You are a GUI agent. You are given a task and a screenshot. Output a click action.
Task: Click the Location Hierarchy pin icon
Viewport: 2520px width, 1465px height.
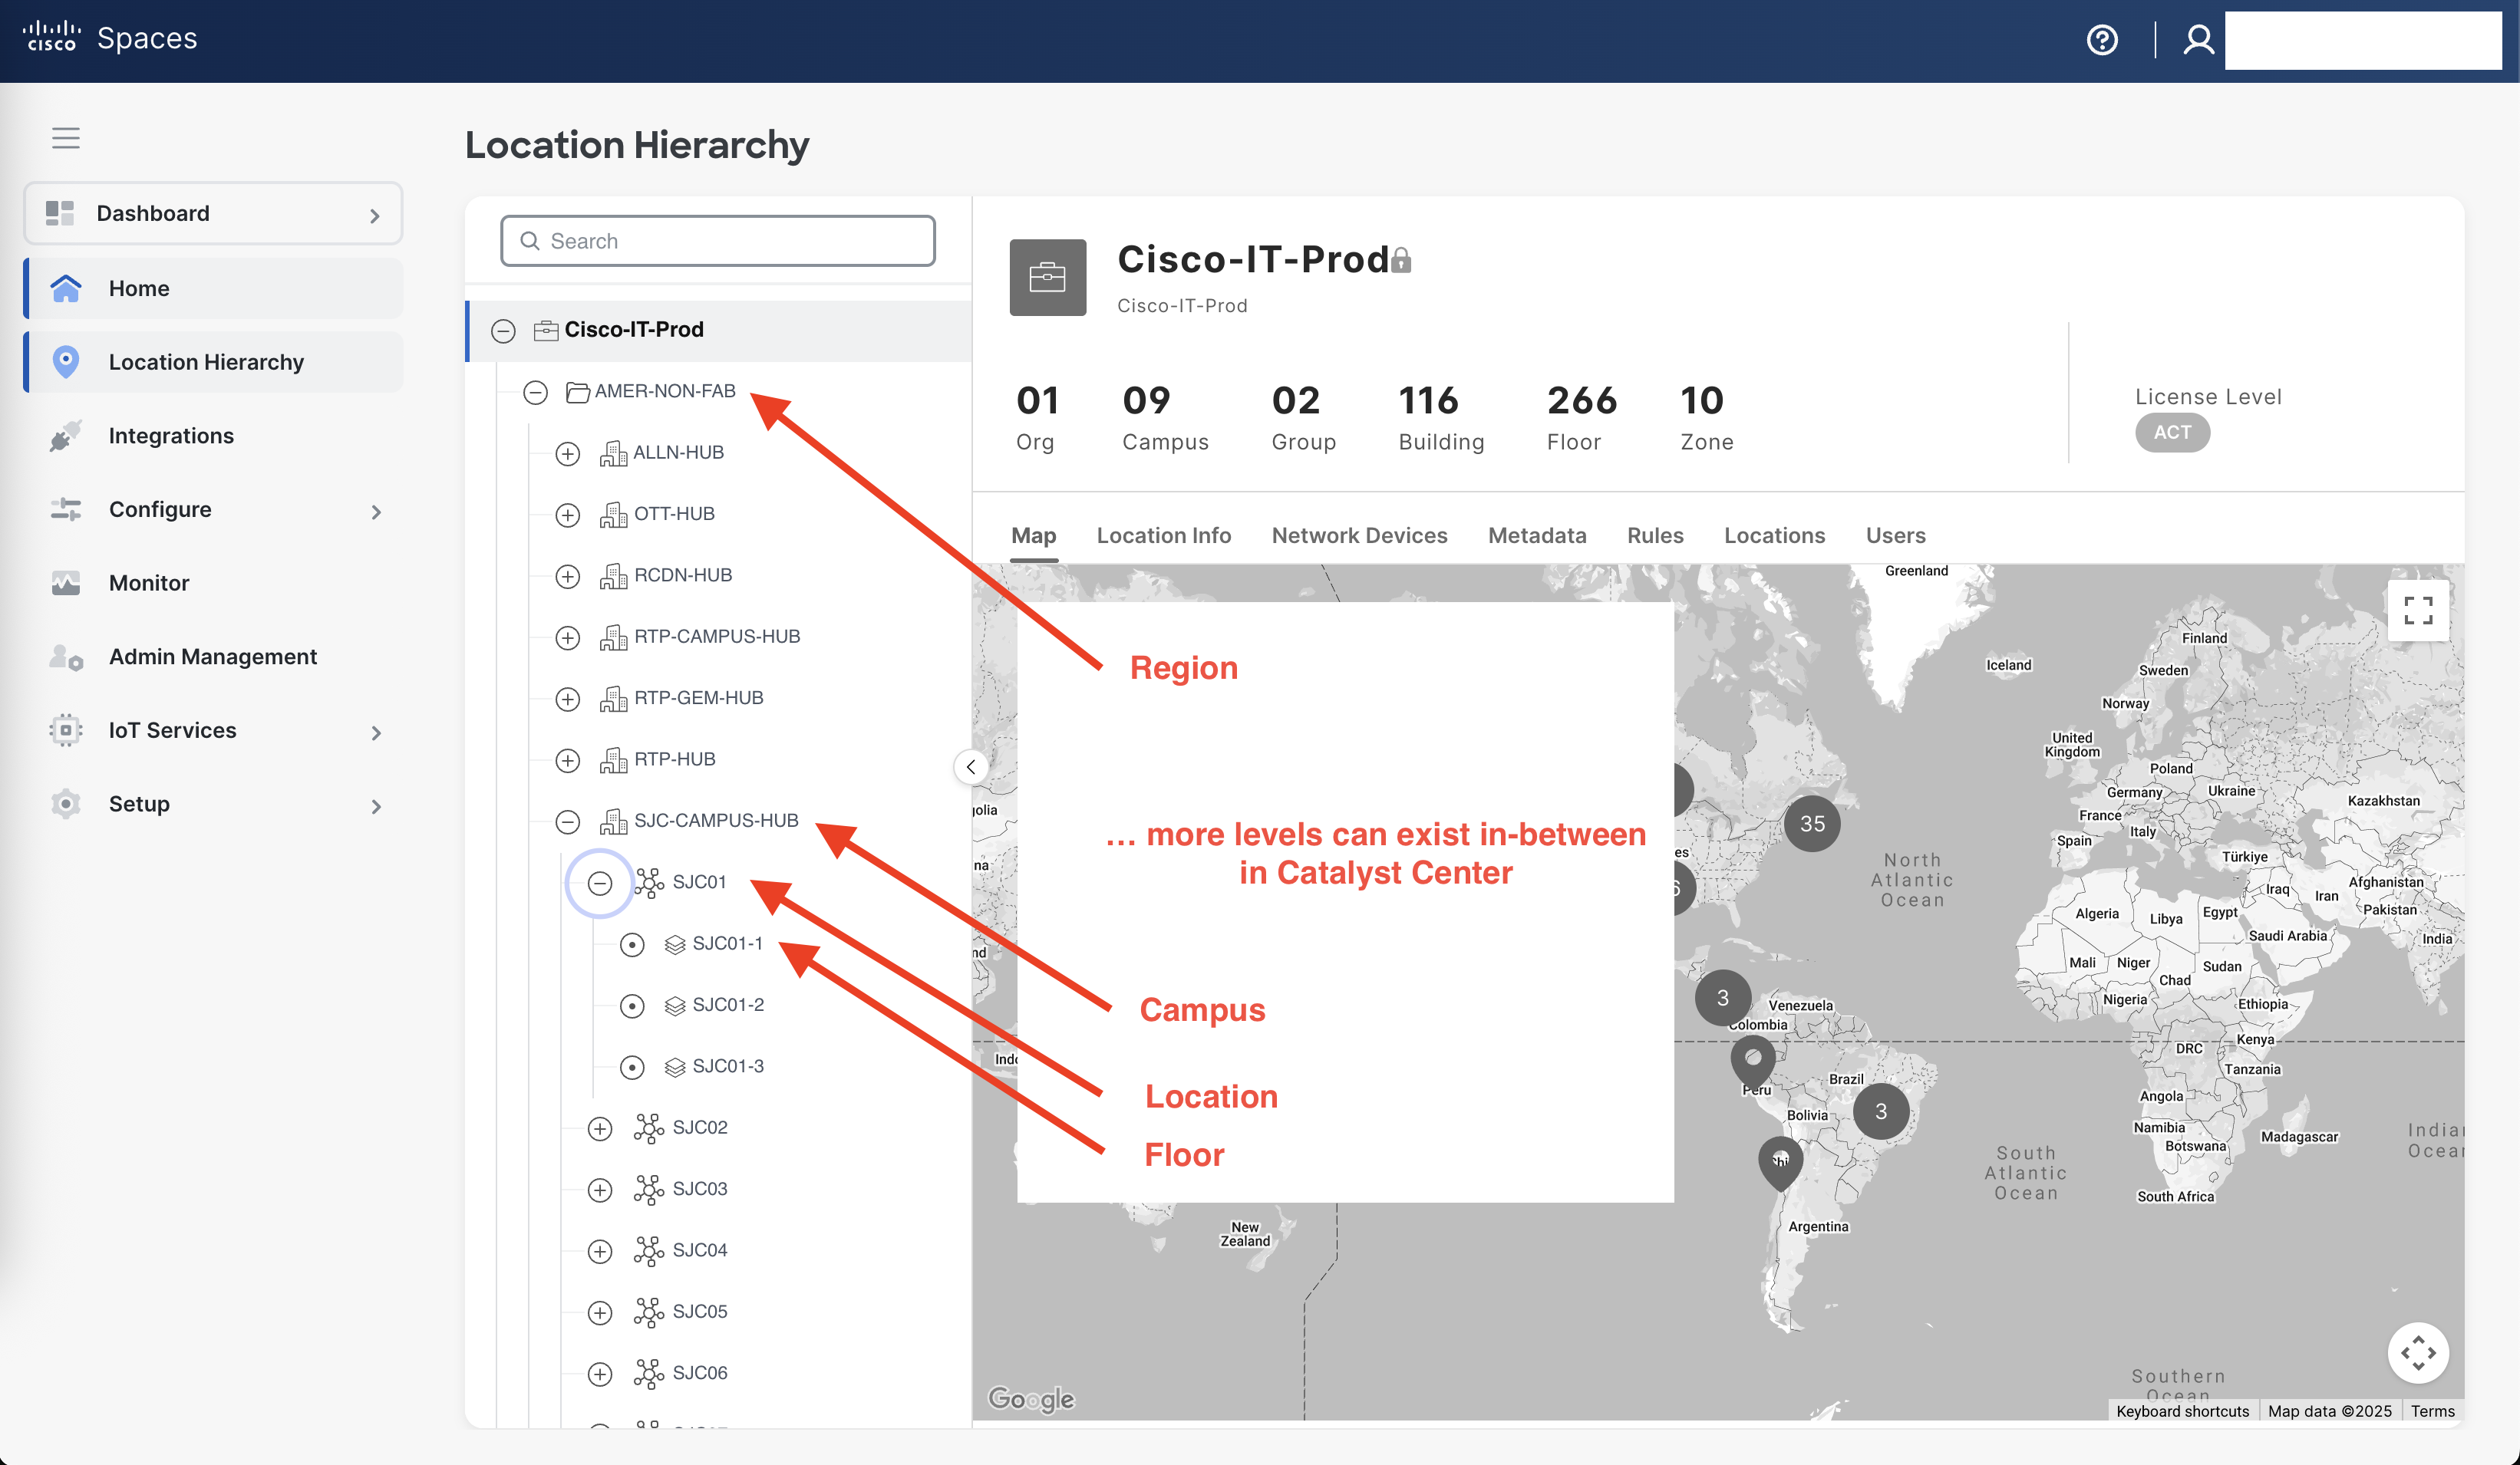pos(66,362)
